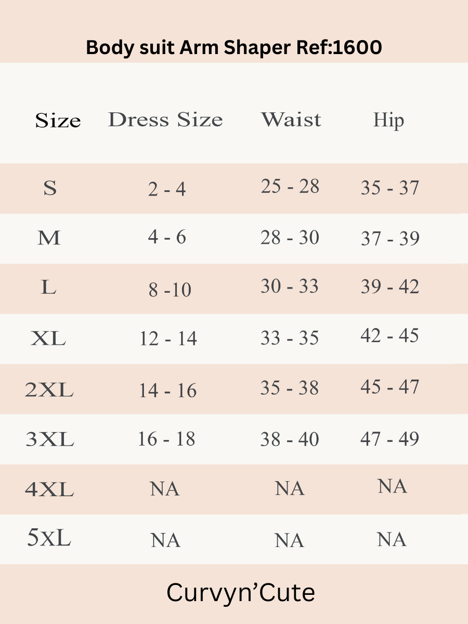The width and height of the screenshot is (468, 624).
Task: Select the L size row label
Action: [x=48, y=288]
